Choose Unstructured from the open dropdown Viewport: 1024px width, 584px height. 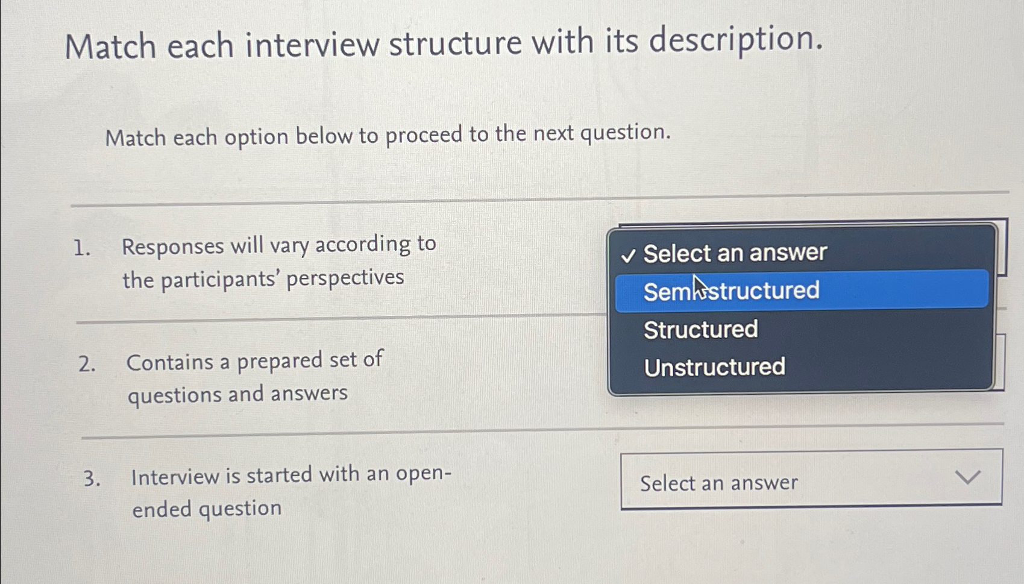click(715, 367)
